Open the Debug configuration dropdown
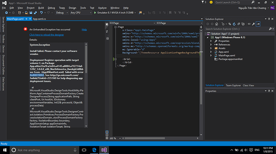 pos(62,13)
